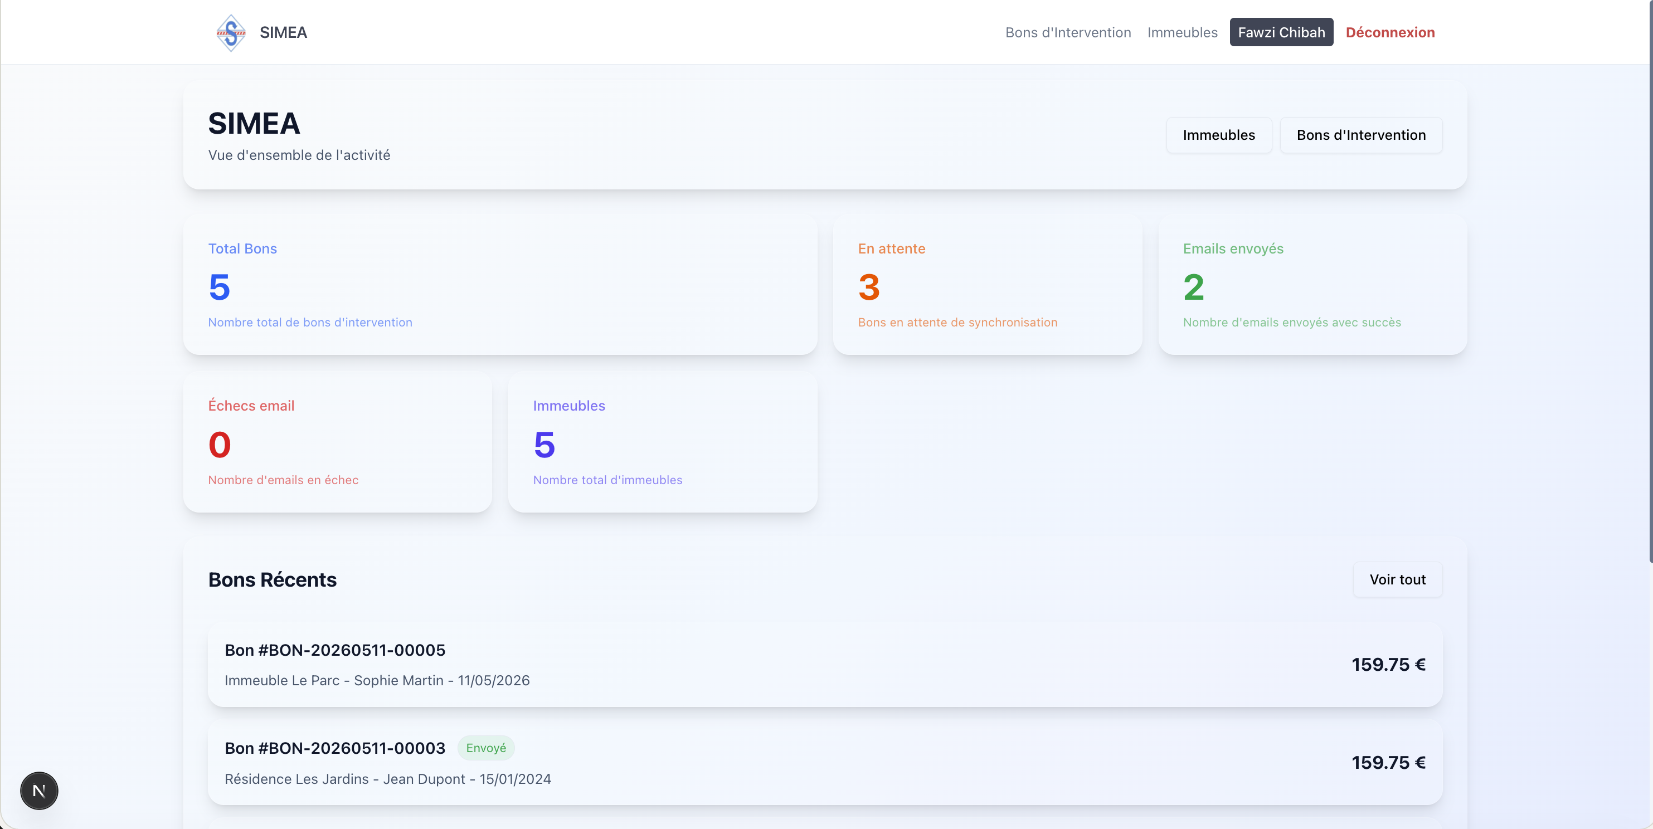Click the Déconnexion link
1653x829 pixels.
coord(1390,33)
